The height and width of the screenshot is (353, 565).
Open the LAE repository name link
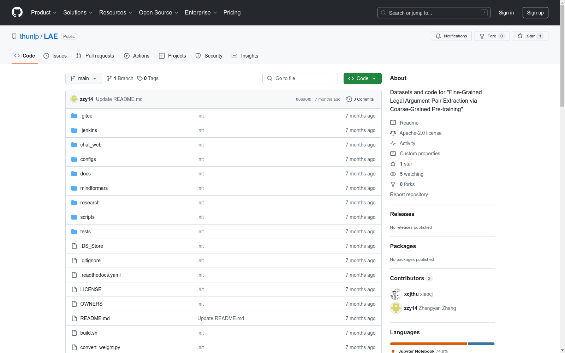click(x=51, y=36)
